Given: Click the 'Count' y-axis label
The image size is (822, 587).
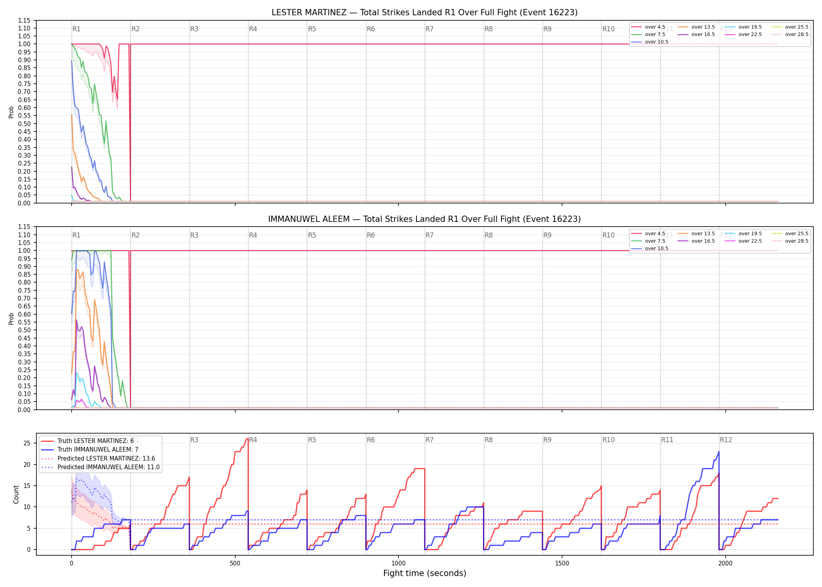Looking at the screenshot, I should [16, 494].
